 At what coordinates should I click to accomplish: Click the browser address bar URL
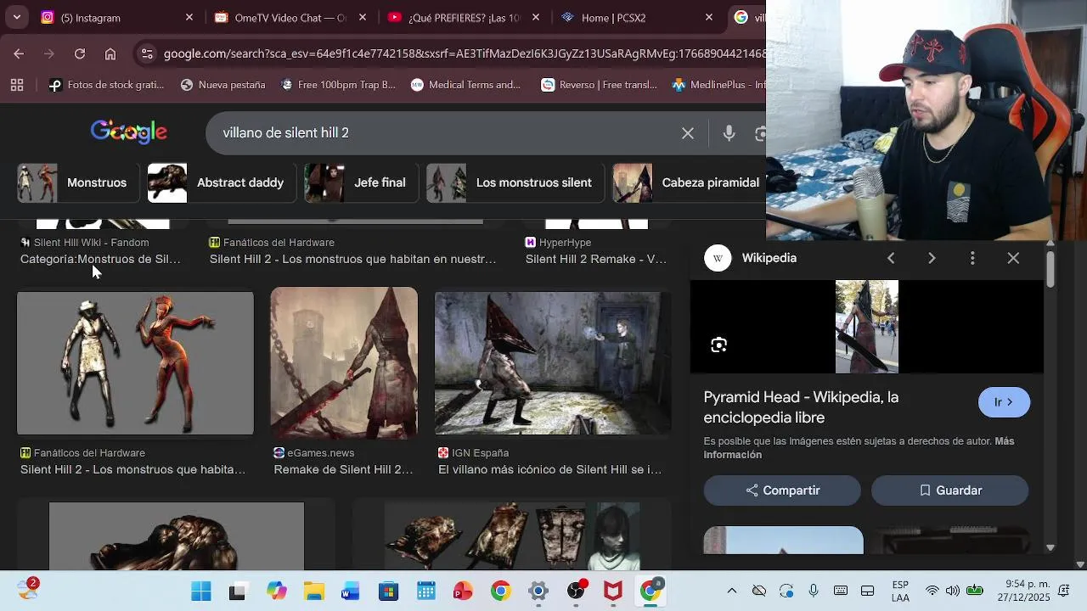click(464, 53)
